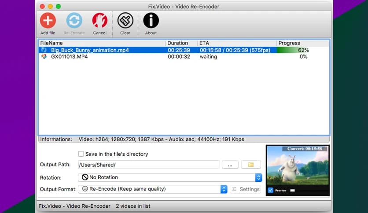Click the 00:25:39 duration value

pos(179,50)
